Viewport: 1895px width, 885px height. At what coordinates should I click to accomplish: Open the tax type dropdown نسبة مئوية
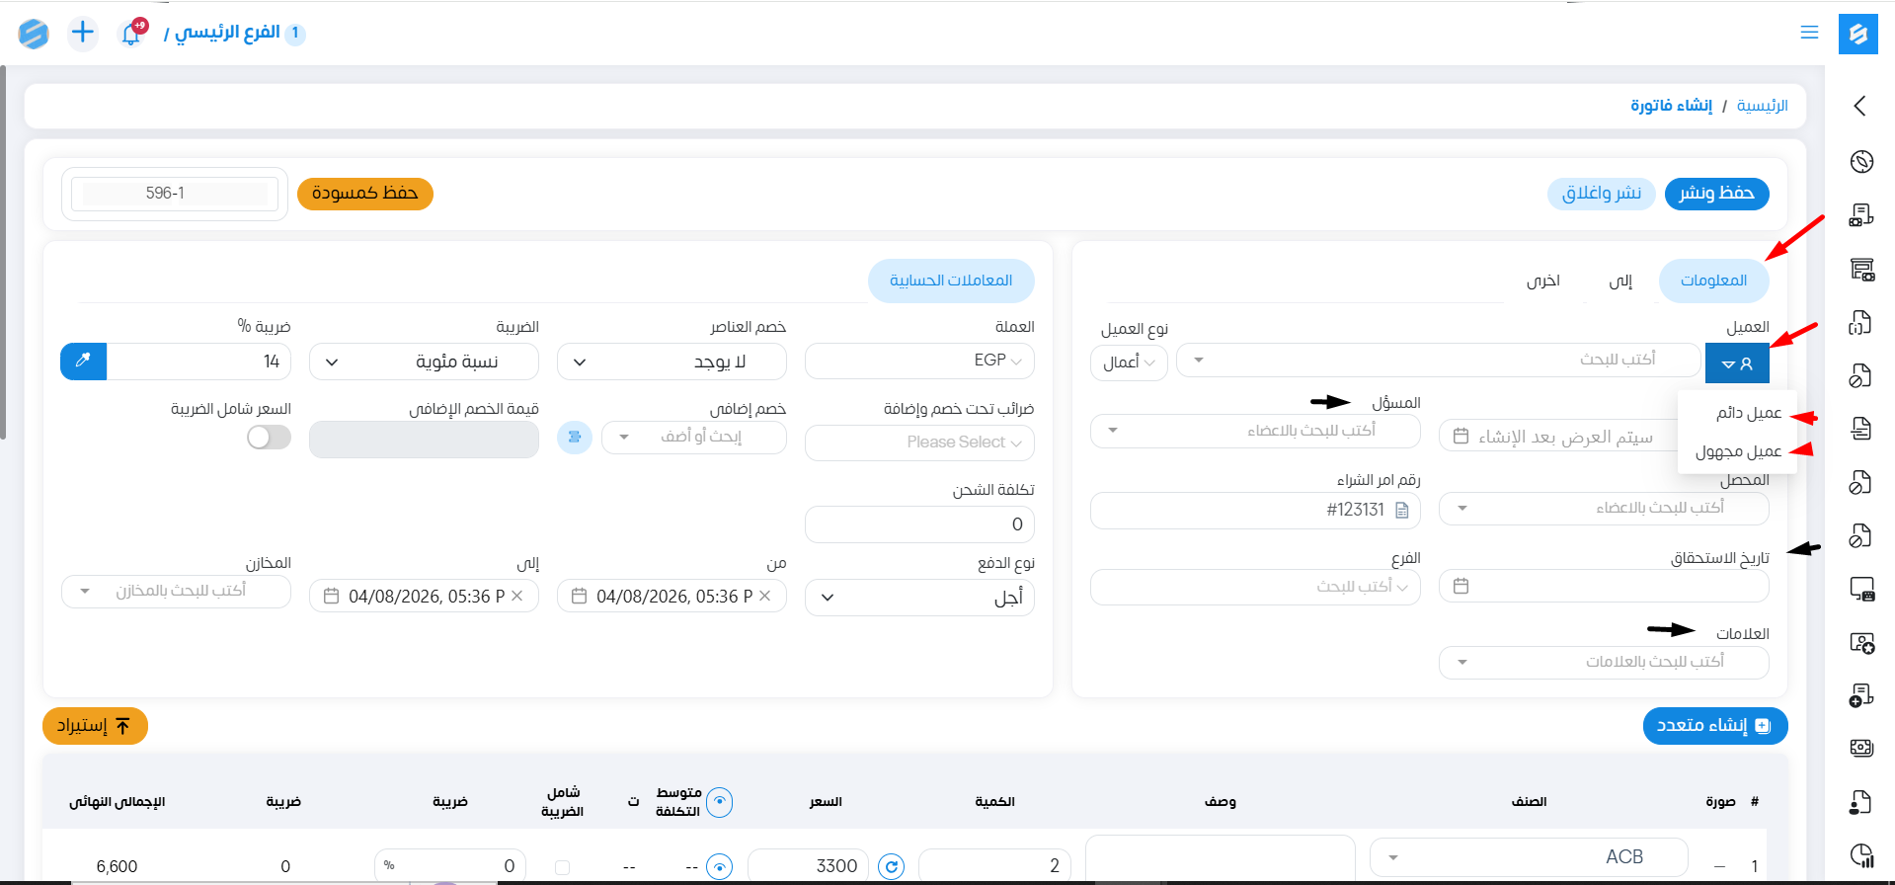pyautogui.click(x=424, y=362)
